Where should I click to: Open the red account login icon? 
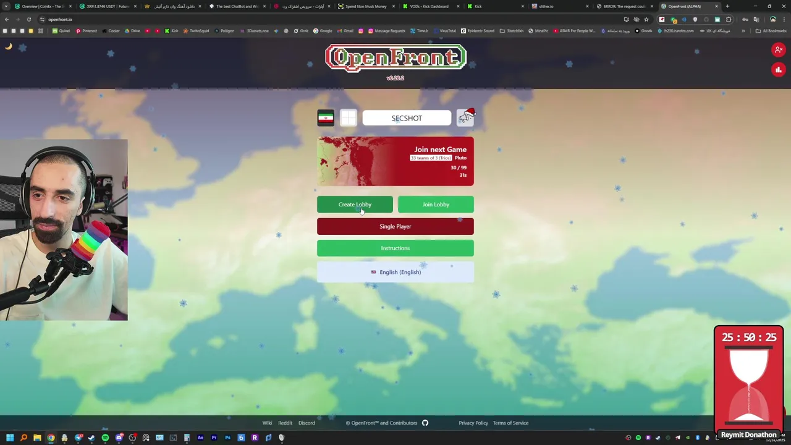[778, 49]
